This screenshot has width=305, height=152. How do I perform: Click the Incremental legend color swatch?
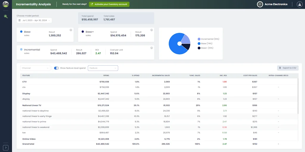[x=199, y=39]
